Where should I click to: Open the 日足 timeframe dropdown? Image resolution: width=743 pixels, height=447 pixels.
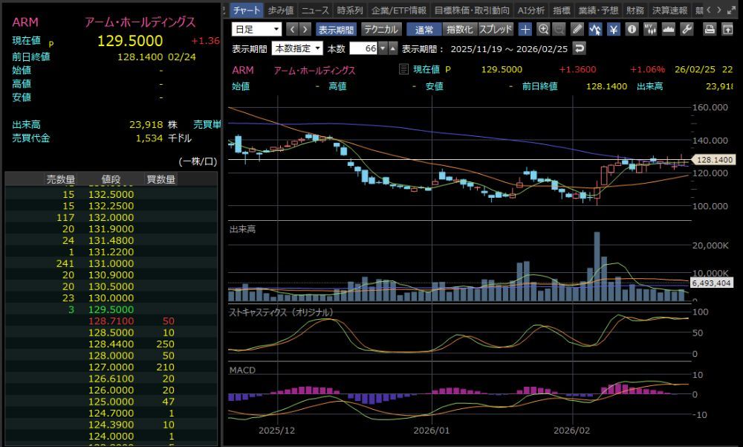256,30
